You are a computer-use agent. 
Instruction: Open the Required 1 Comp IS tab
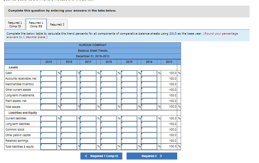[x=15, y=24]
